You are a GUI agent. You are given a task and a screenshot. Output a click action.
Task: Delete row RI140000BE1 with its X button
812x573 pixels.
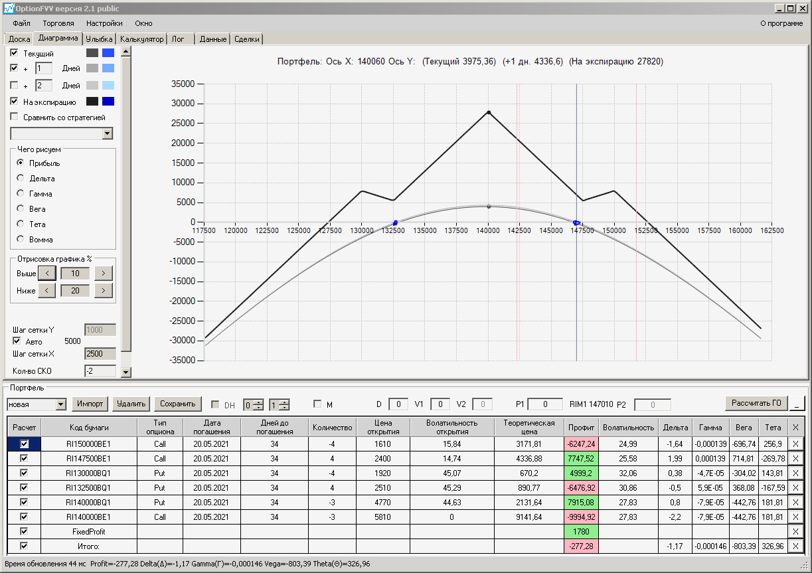[795, 517]
